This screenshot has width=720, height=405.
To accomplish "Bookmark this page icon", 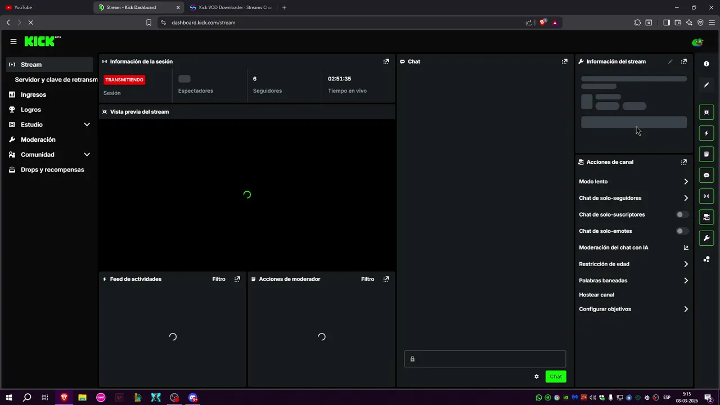I will pos(148,22).
